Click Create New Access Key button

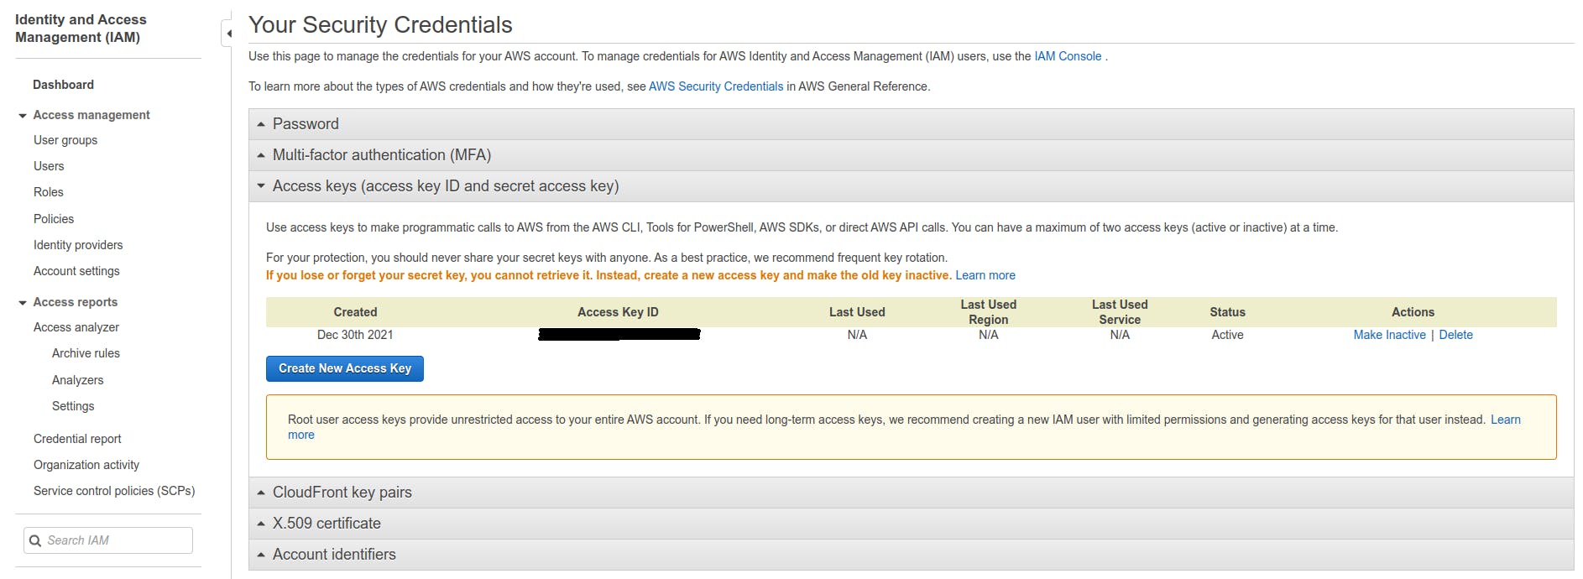344,368
